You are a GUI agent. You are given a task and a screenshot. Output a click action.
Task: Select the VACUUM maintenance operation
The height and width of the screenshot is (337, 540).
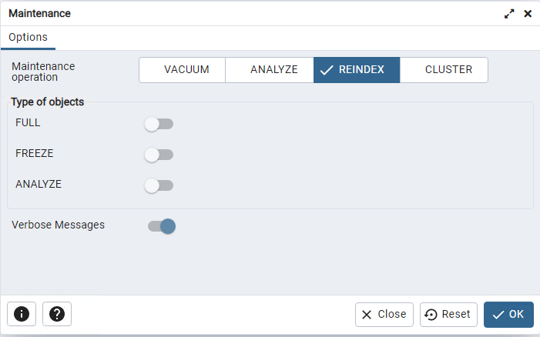(x=182, y=70)
